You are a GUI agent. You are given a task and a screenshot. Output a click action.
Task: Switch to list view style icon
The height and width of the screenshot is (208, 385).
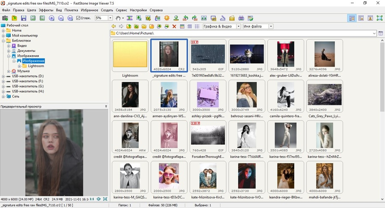click(197, 26)
